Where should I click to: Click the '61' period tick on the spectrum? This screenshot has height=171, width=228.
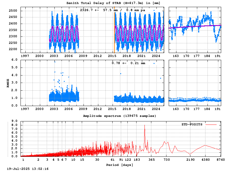[113, 160]
